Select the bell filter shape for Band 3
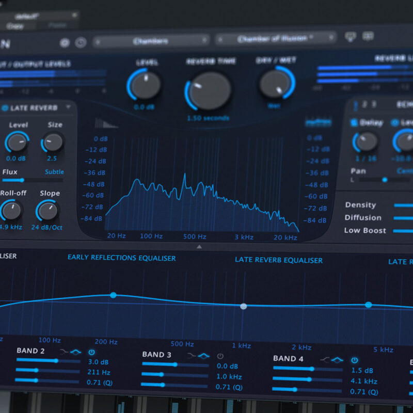The height and width of the screenshot is (413, 413). [x=203, y=356]
